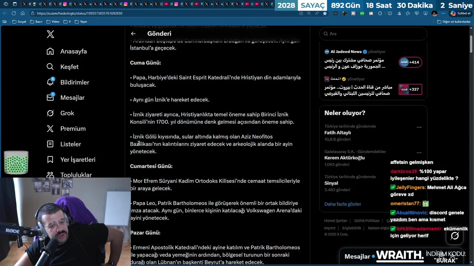Click Pazar Günü: heading text
Screen dimensions: 474x266
145,233
